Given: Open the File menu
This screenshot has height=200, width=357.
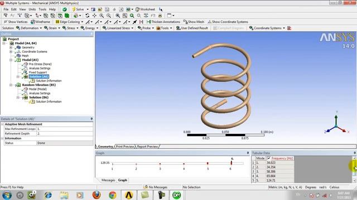Looking at the screenshot, I should (x=6, y=9).
